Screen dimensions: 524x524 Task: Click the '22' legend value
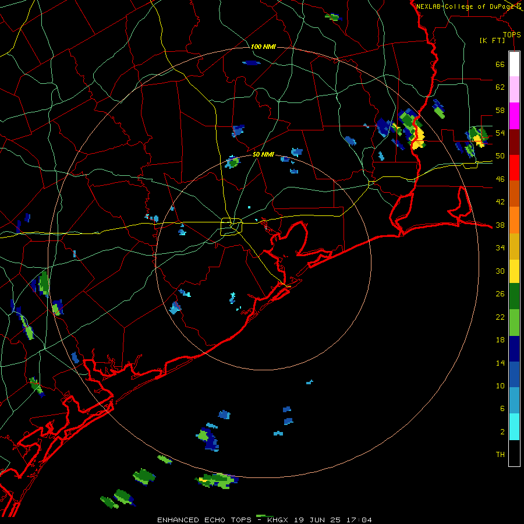(500, 317)
